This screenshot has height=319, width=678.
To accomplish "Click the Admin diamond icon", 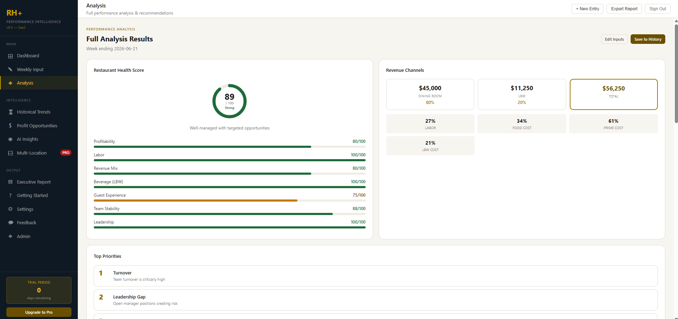I will (x=10, y=236).
